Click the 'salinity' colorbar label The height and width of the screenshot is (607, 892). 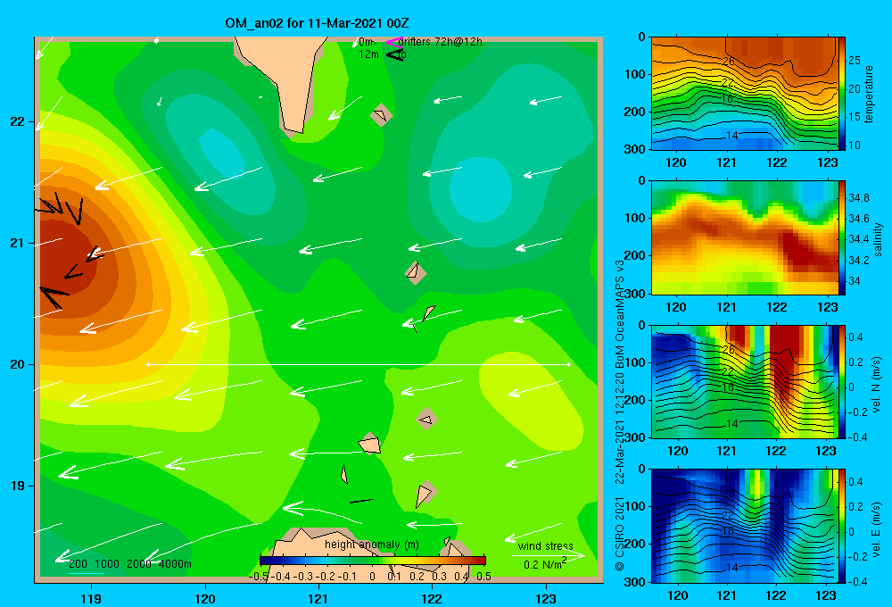[x=878, y=239]
